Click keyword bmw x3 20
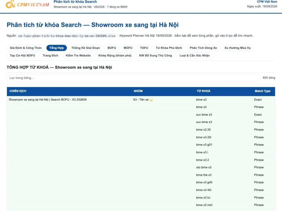282x211 pixels. [204, 130]
